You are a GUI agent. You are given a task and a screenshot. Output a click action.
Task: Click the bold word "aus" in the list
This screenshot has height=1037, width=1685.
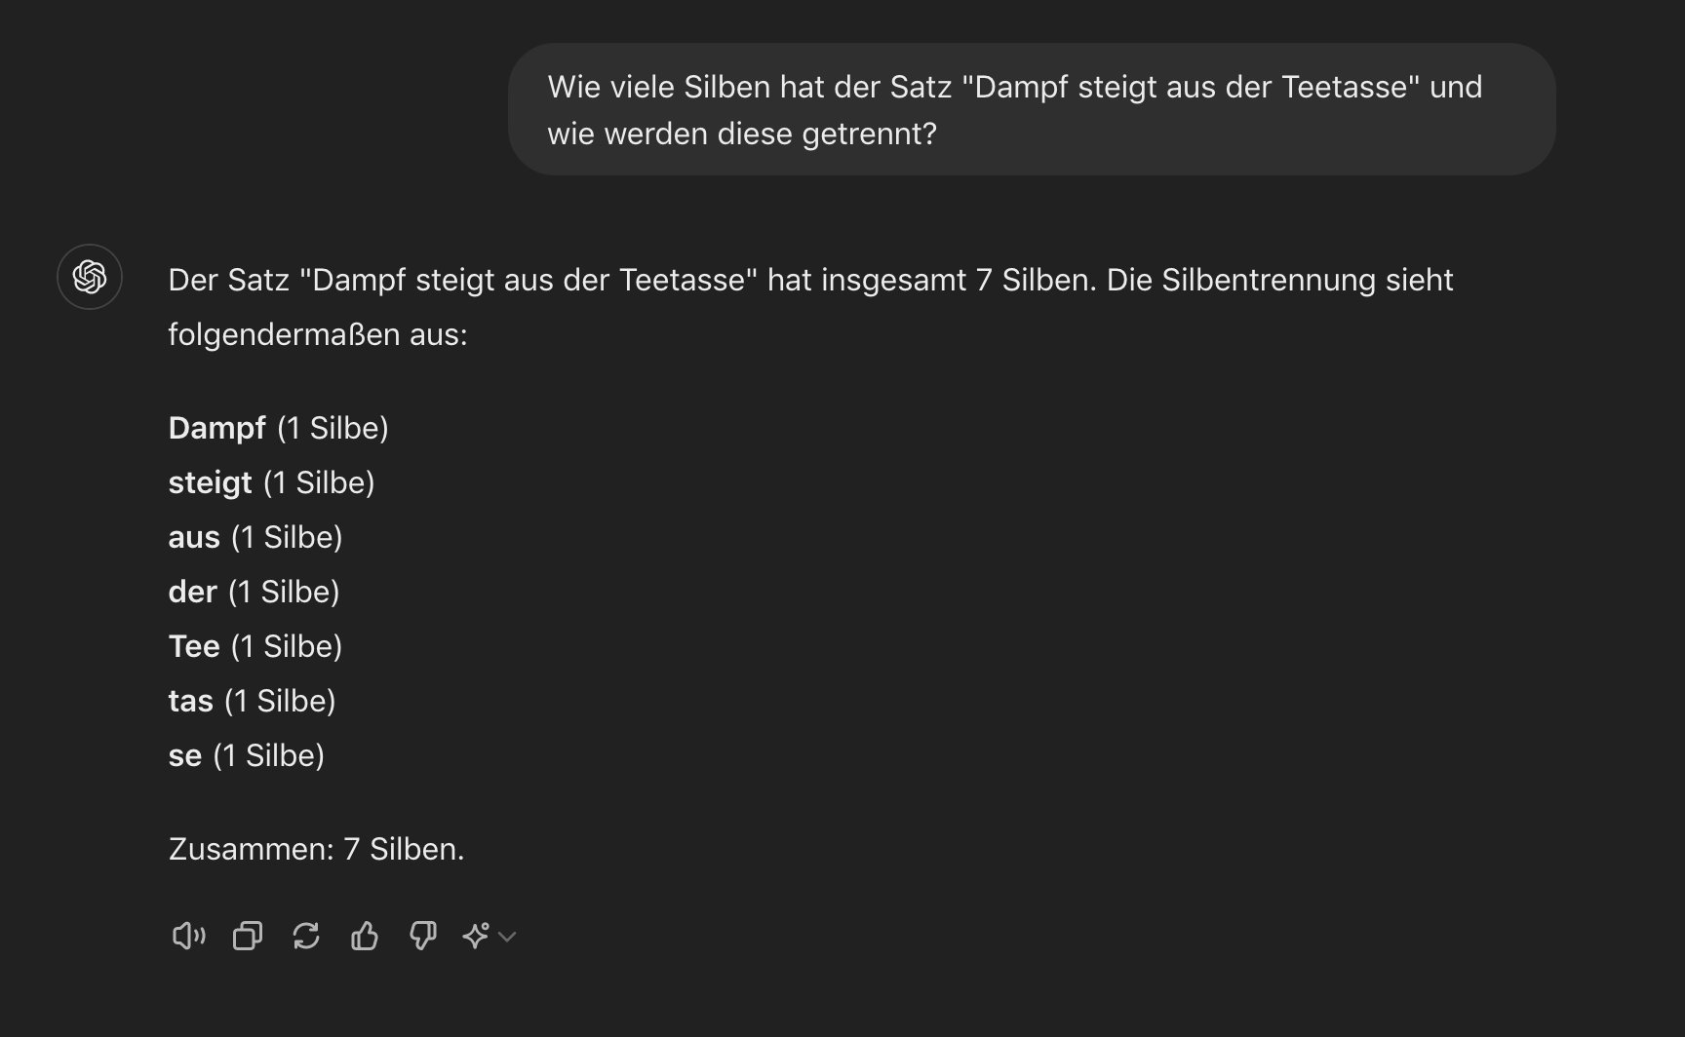point(194,537)
